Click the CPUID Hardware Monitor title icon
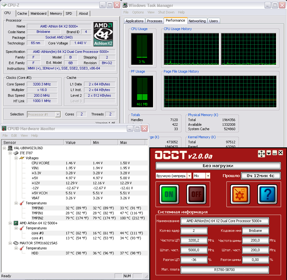This screenshot has height=280, width=287. point(4,128)
